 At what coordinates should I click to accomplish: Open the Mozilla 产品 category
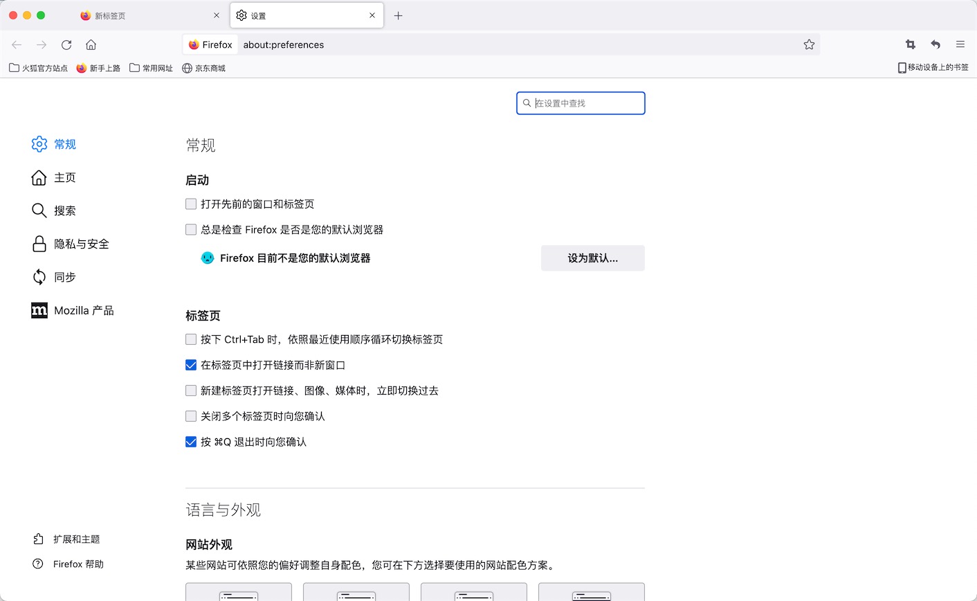[73, 310]
